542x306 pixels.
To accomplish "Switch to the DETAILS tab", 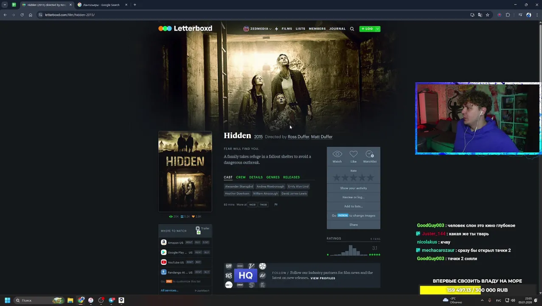I will (256, 177).
